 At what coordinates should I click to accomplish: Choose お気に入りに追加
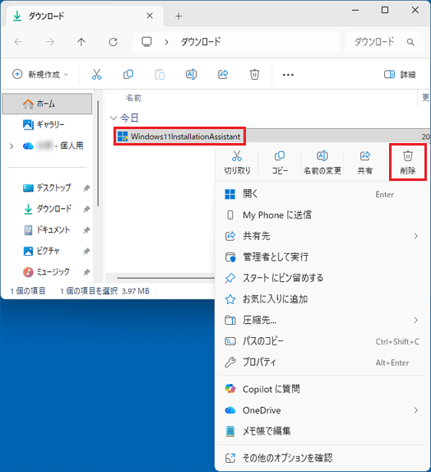tap(322, 299)
